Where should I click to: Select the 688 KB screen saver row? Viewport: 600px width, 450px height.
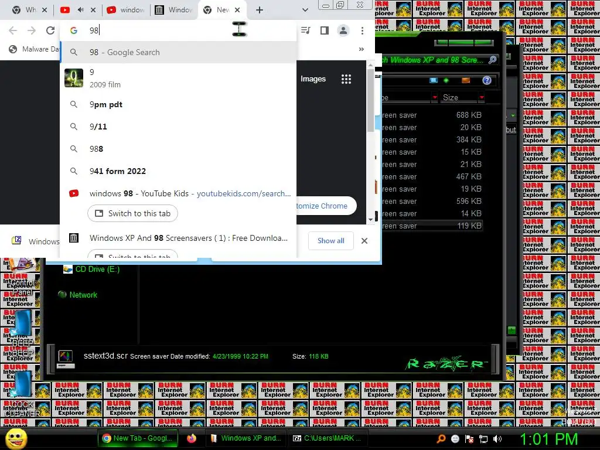click(x=432, y=115)
